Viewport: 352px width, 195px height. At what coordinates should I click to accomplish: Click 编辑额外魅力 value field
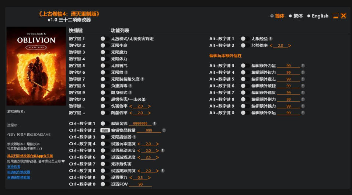(289, 106)
